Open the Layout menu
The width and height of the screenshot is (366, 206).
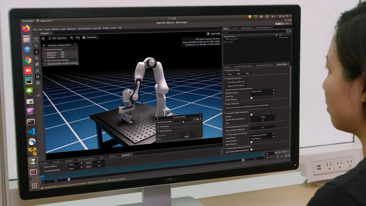[x=114, y=28]
